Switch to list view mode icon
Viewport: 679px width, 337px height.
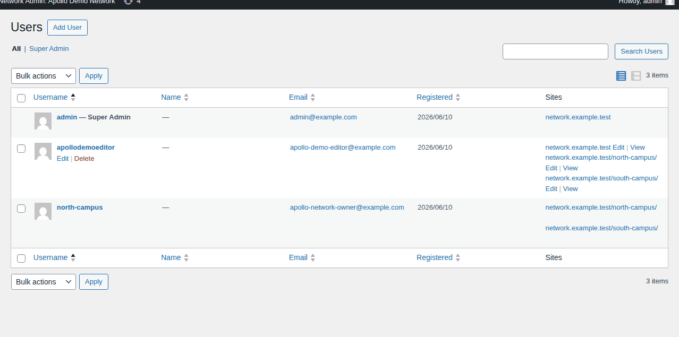621,76
